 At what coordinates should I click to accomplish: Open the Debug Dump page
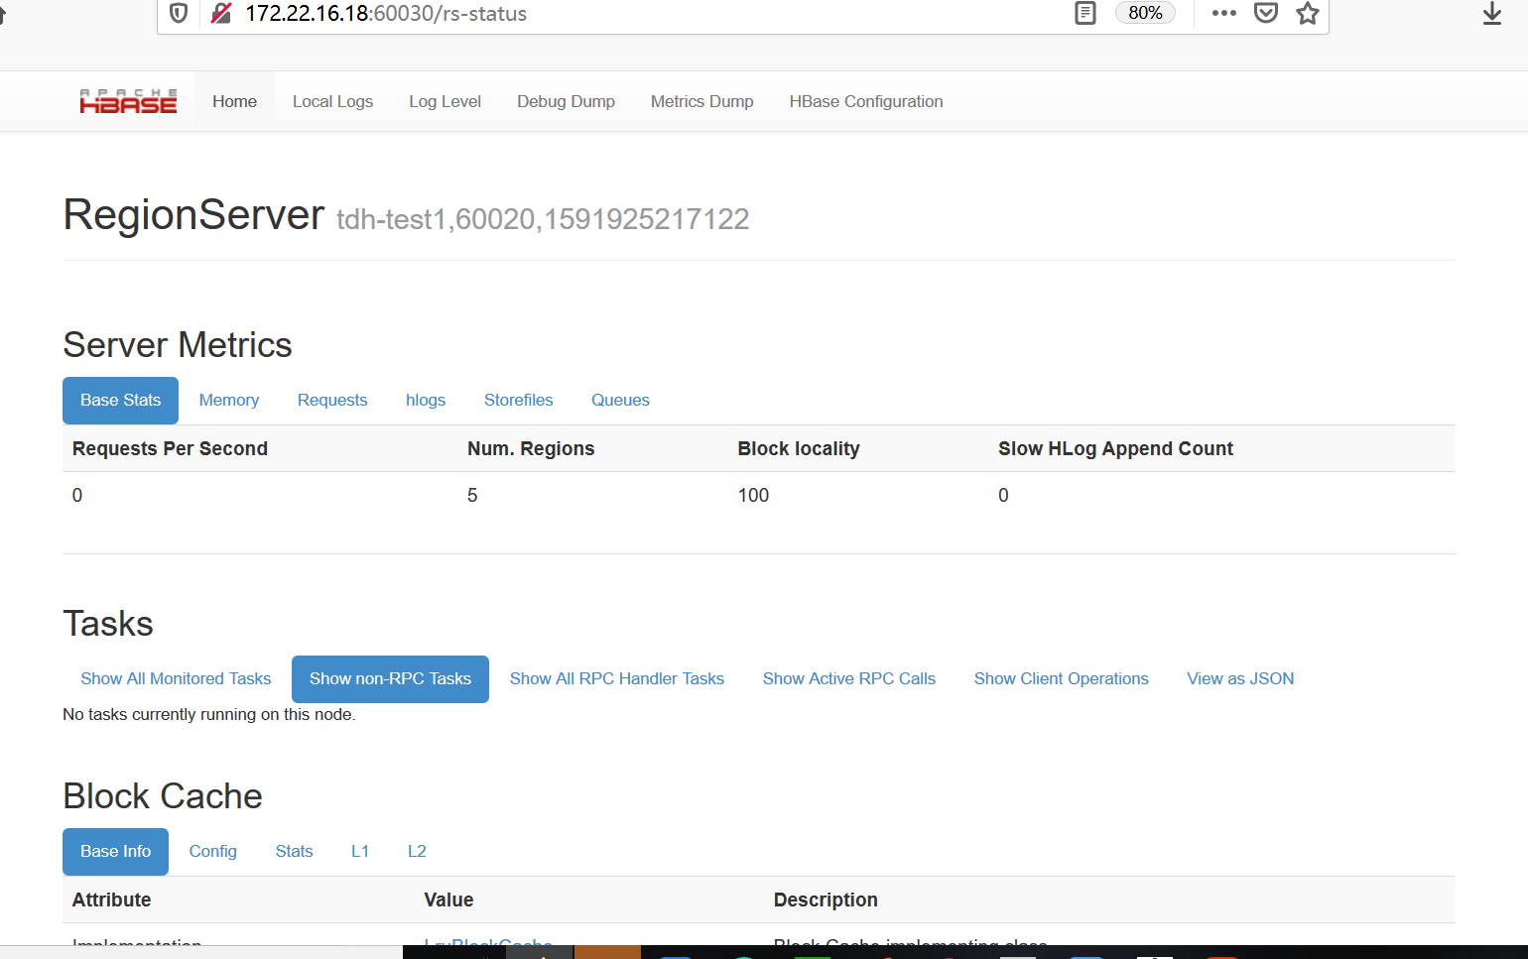pos(566,101)
